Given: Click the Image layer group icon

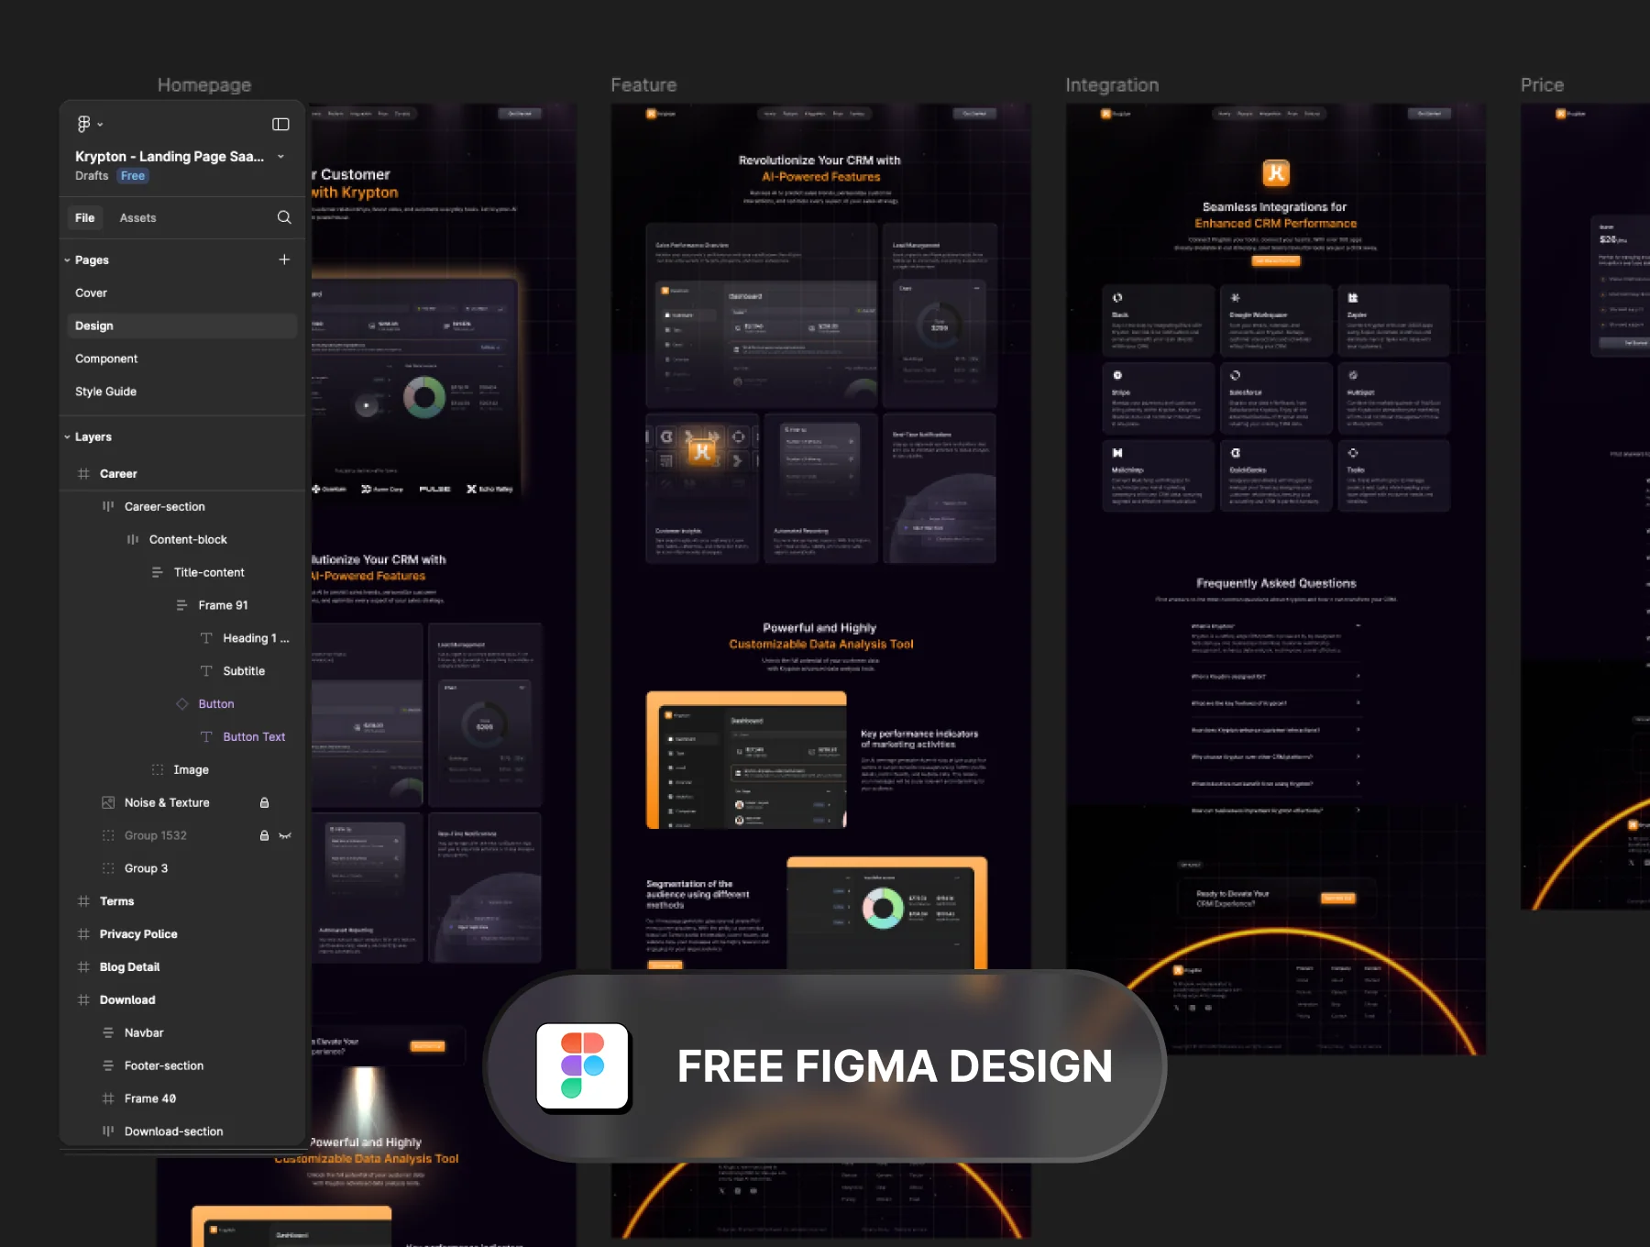Looking at the screenshot, I should tap(157, 770).
